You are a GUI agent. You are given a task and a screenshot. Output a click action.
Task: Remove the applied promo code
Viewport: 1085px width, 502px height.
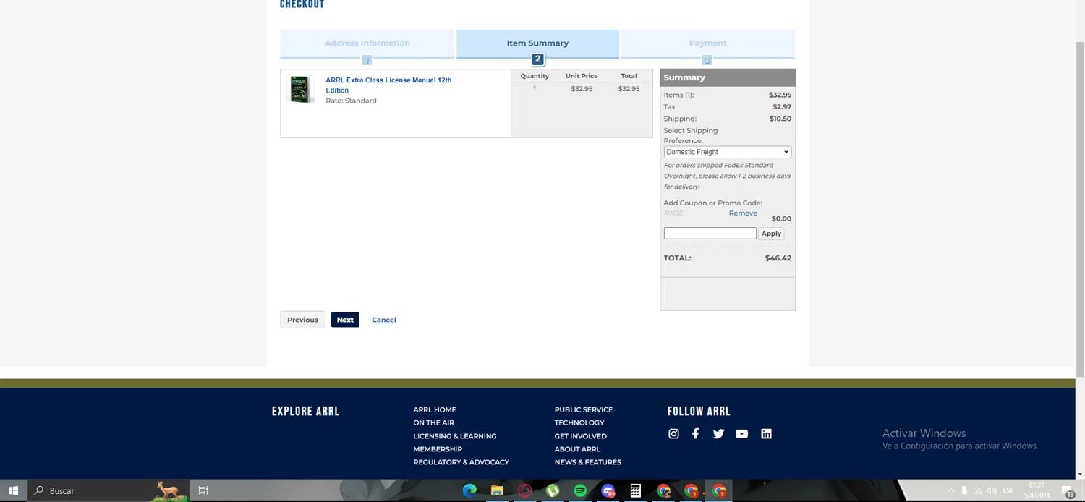(x=743, y=213)
